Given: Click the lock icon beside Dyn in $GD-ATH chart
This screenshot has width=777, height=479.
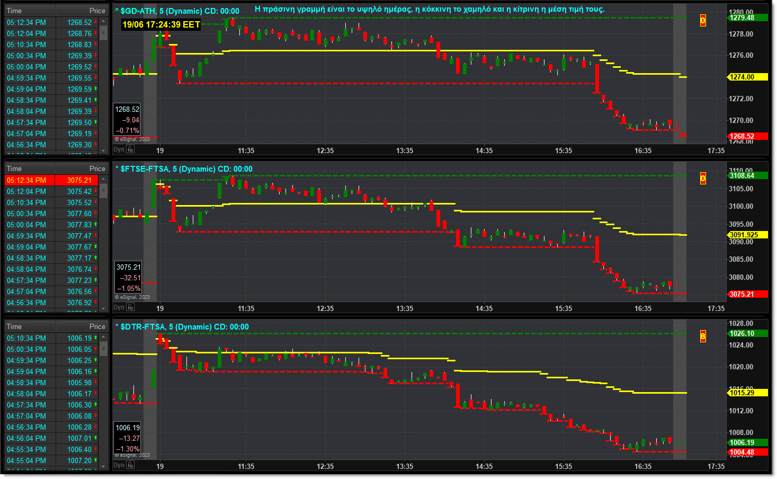Looking at the screenshot, I should click(x=131, y=149).
